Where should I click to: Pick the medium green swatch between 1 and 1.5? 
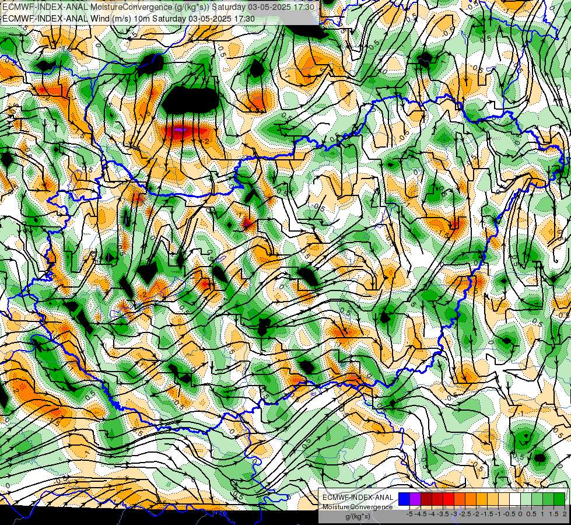(x=548, y=499)
